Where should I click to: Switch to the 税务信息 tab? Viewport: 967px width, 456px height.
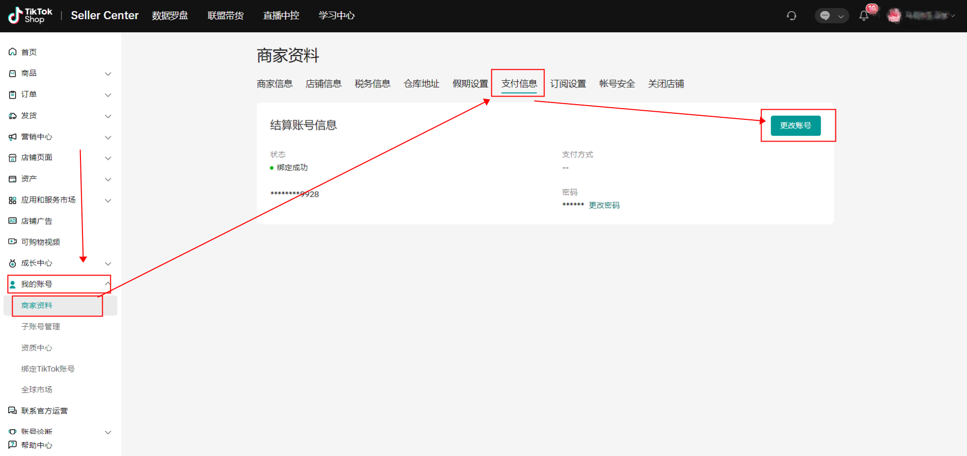(372, 84)
